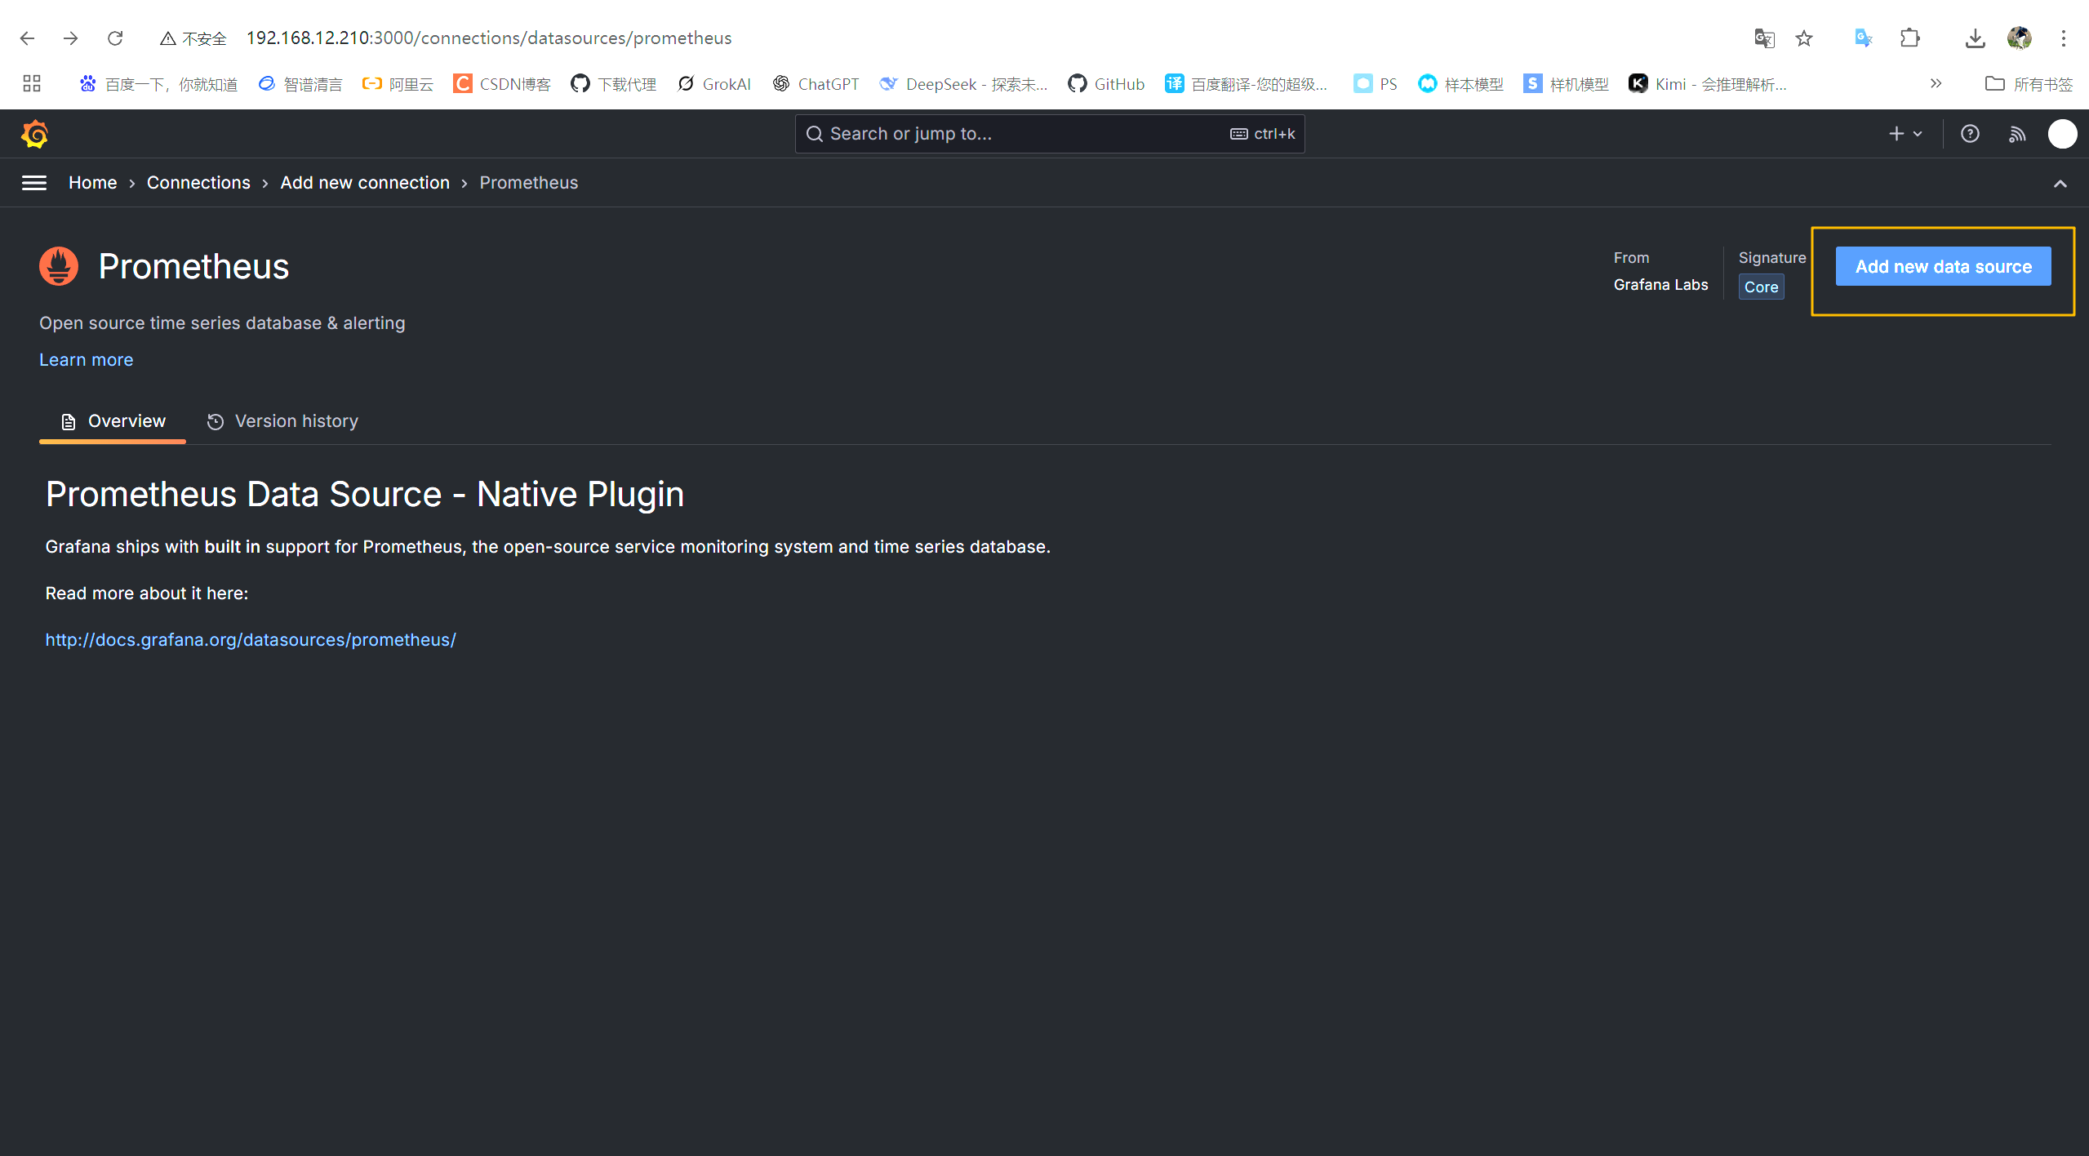Click the Chrome profile picture
2089x1156 pixels.
click(x=2019, y=38)
